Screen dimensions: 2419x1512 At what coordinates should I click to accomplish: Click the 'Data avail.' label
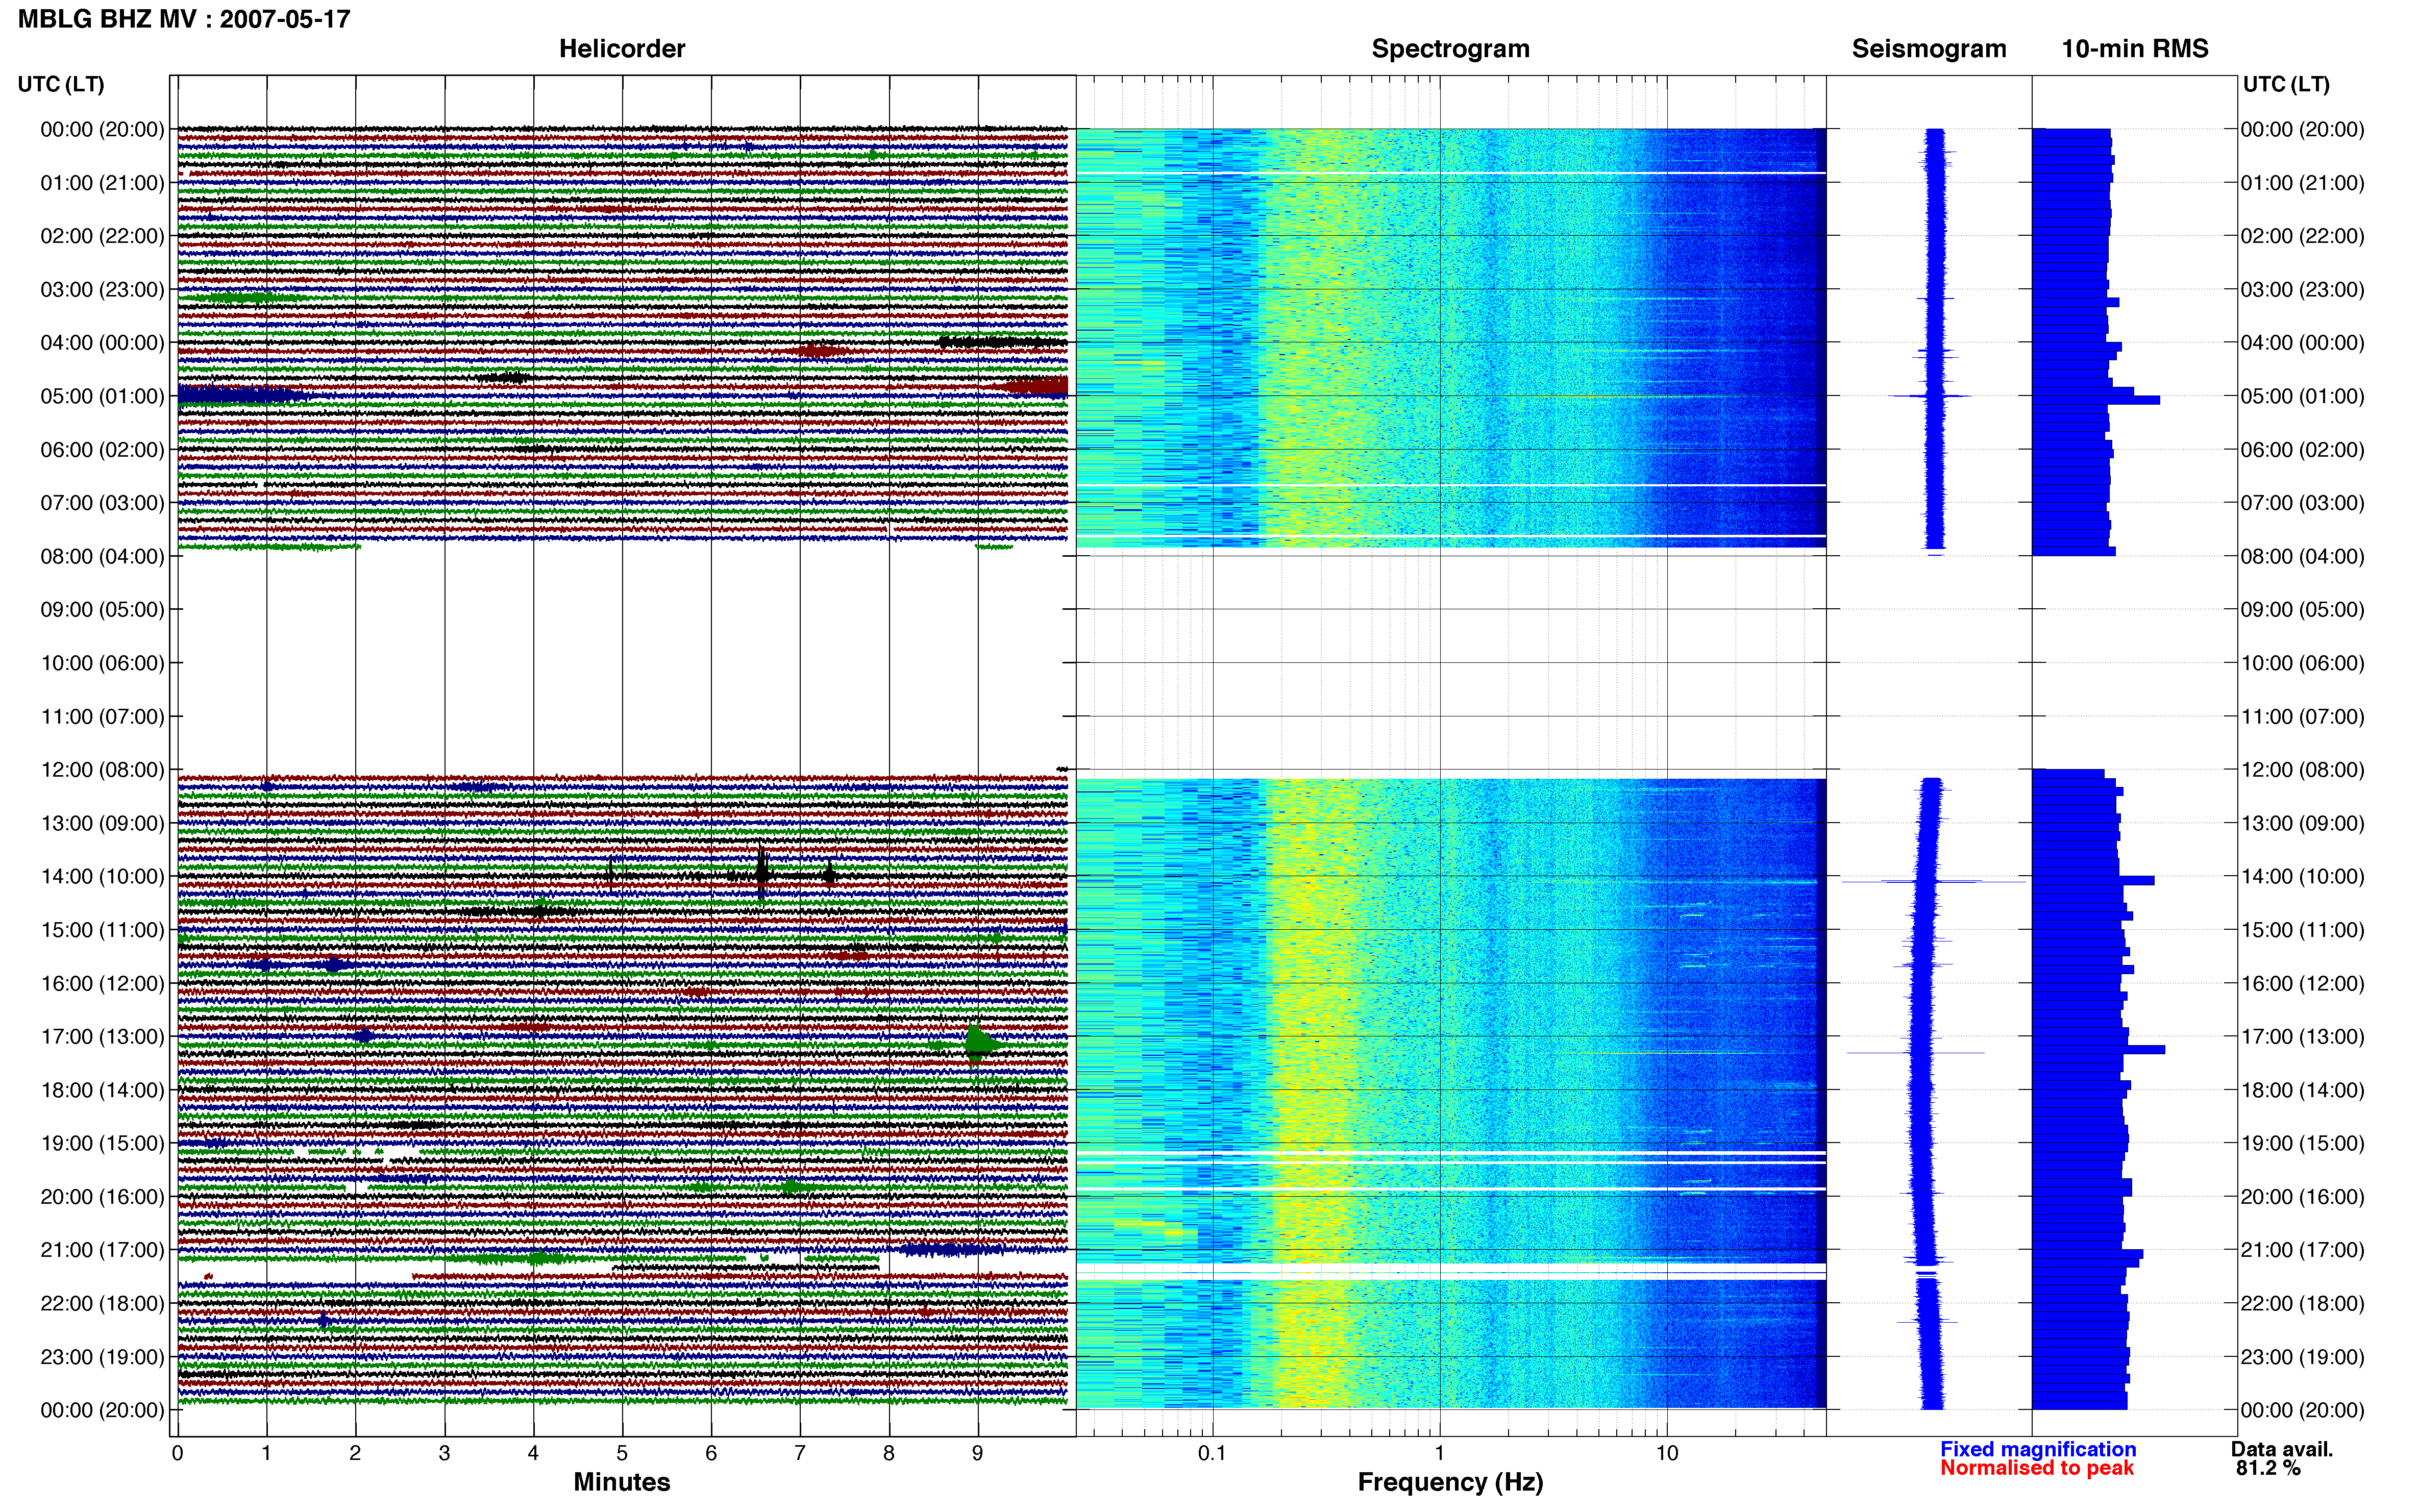tap(2282, 1449)
